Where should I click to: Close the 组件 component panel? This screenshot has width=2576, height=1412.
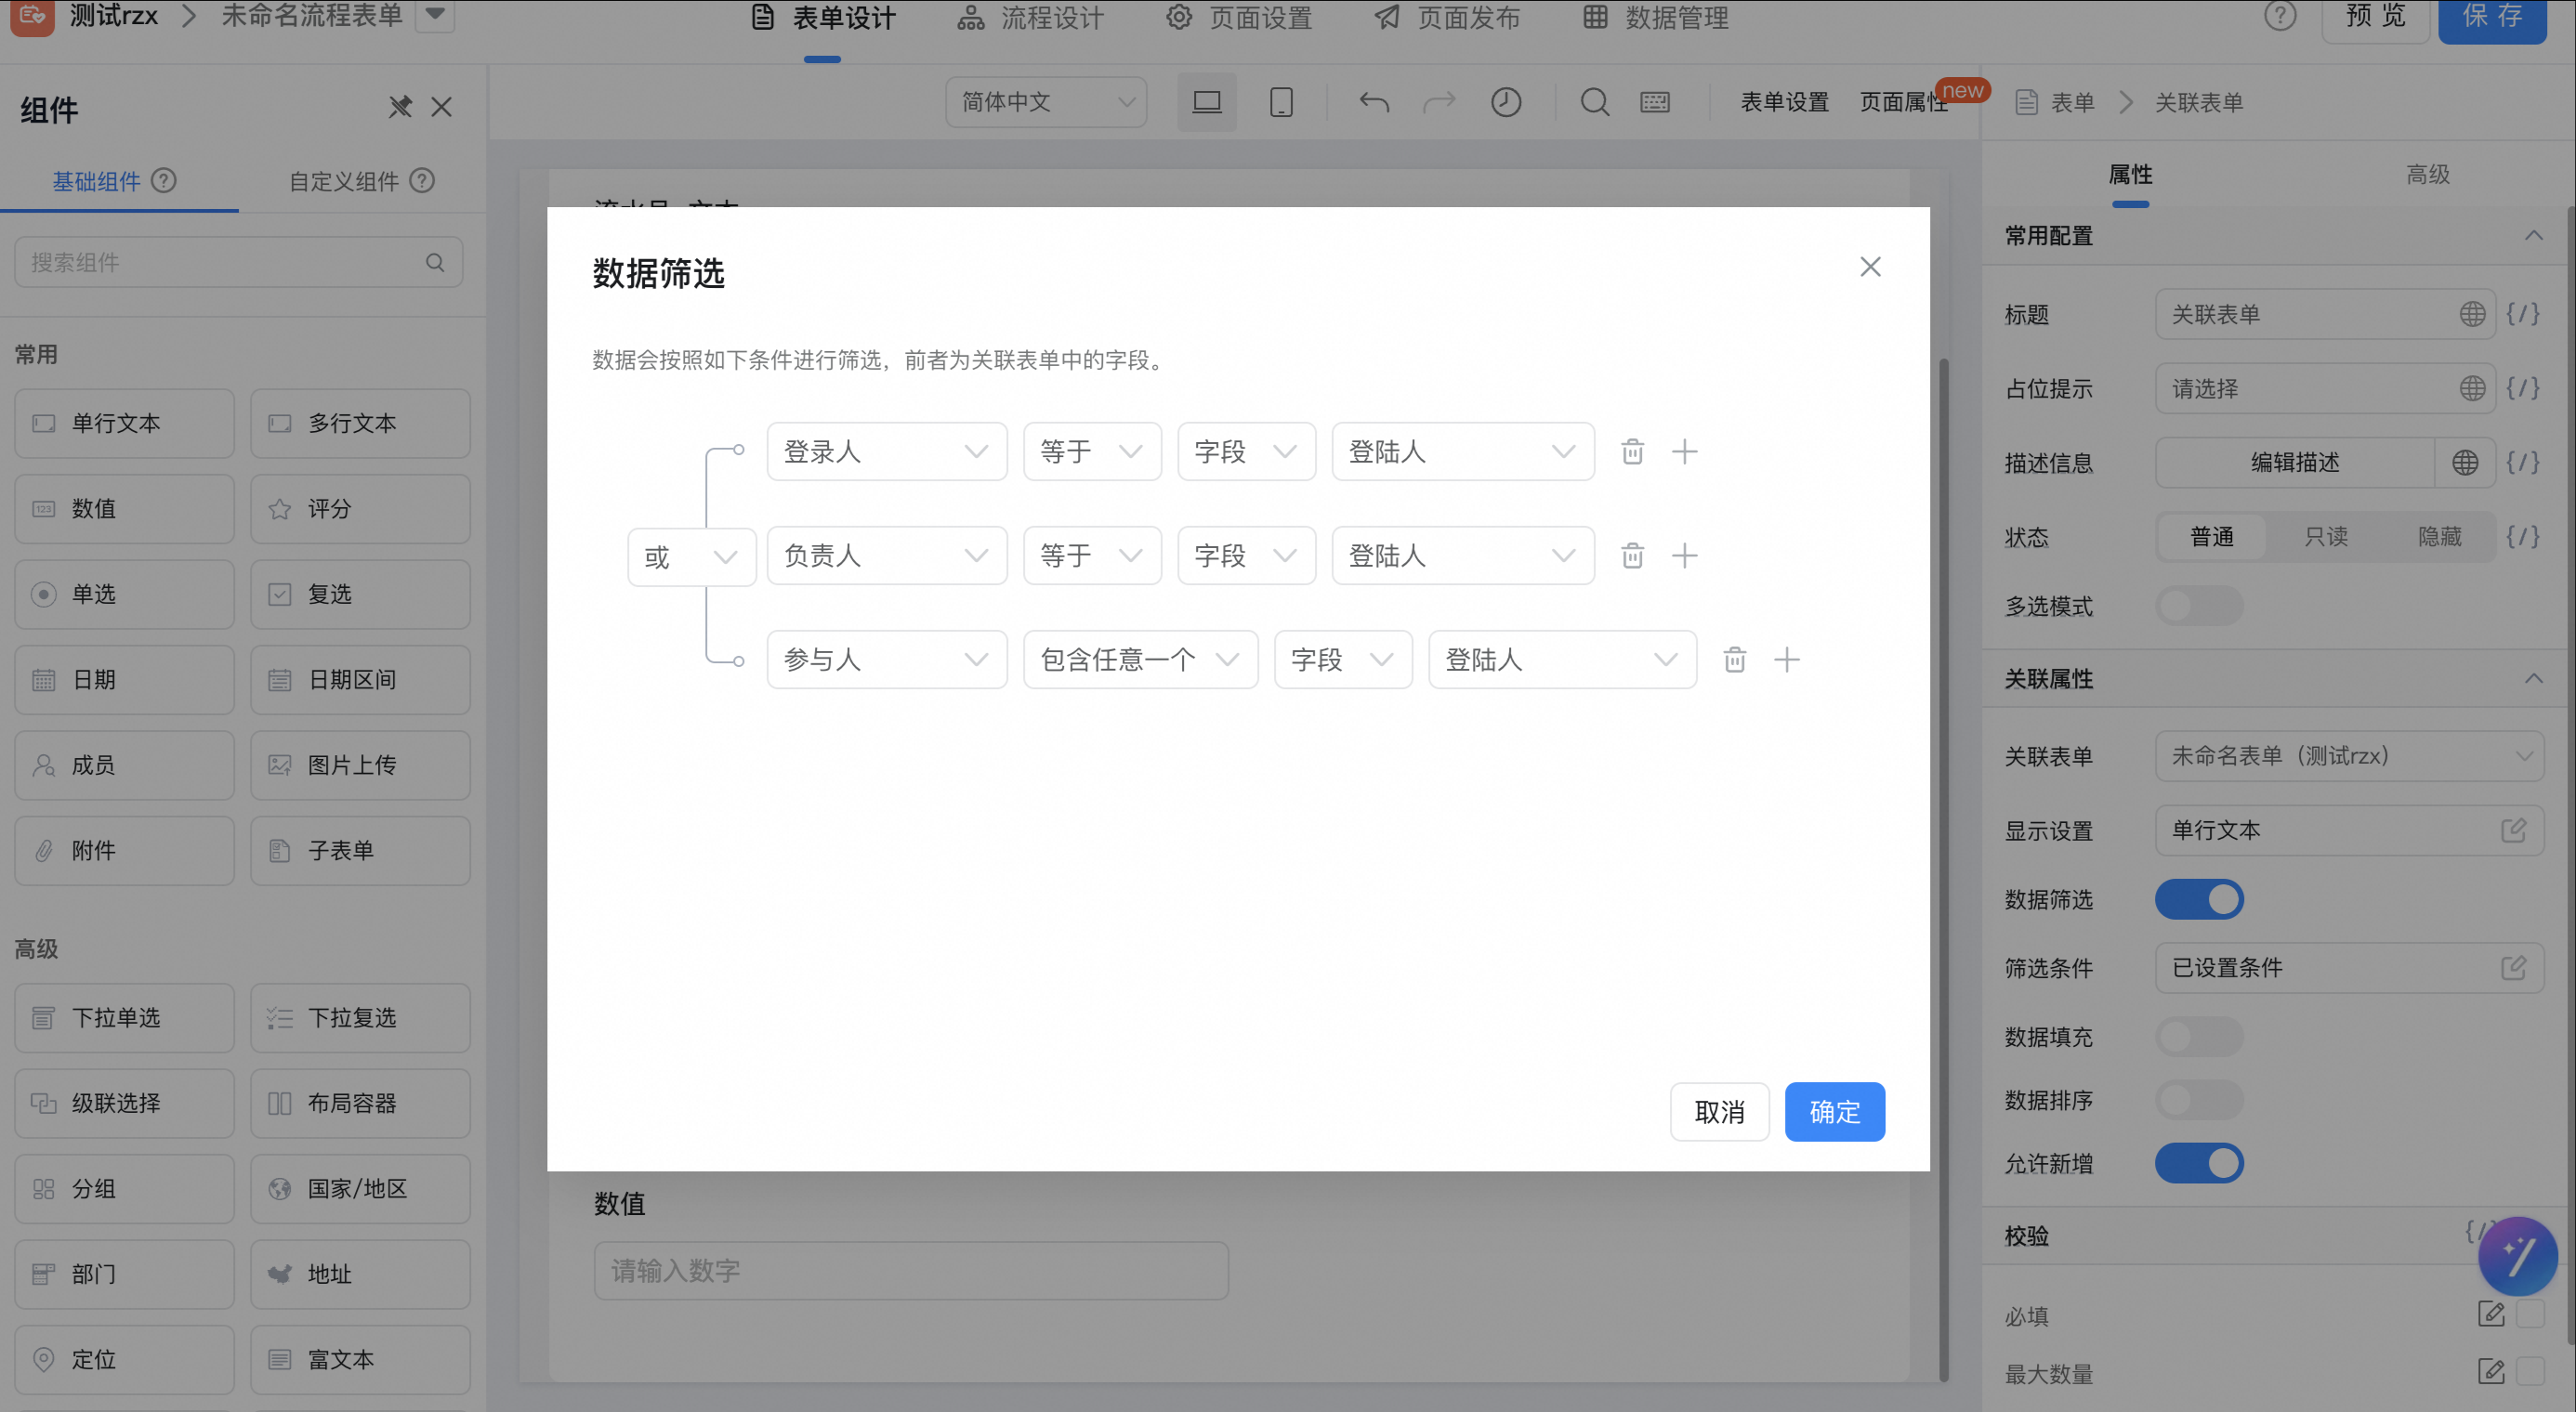[441, 107]
